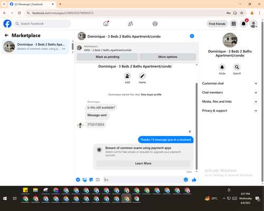Viewport: 264px width, 211px height.
Task: Click message "Is this still available?"
Action: [101, 108]
